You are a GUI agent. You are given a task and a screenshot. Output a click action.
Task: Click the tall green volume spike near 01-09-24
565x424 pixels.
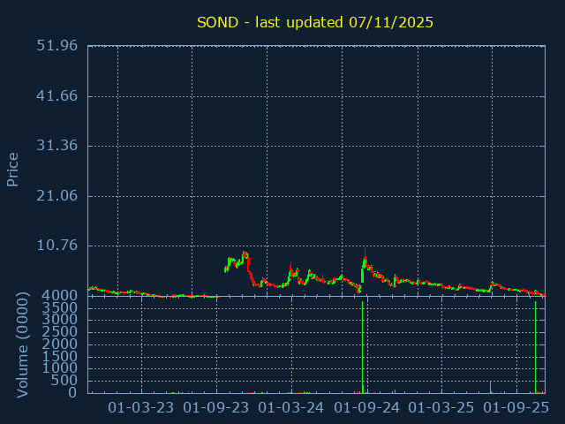[x=362, y=346]
